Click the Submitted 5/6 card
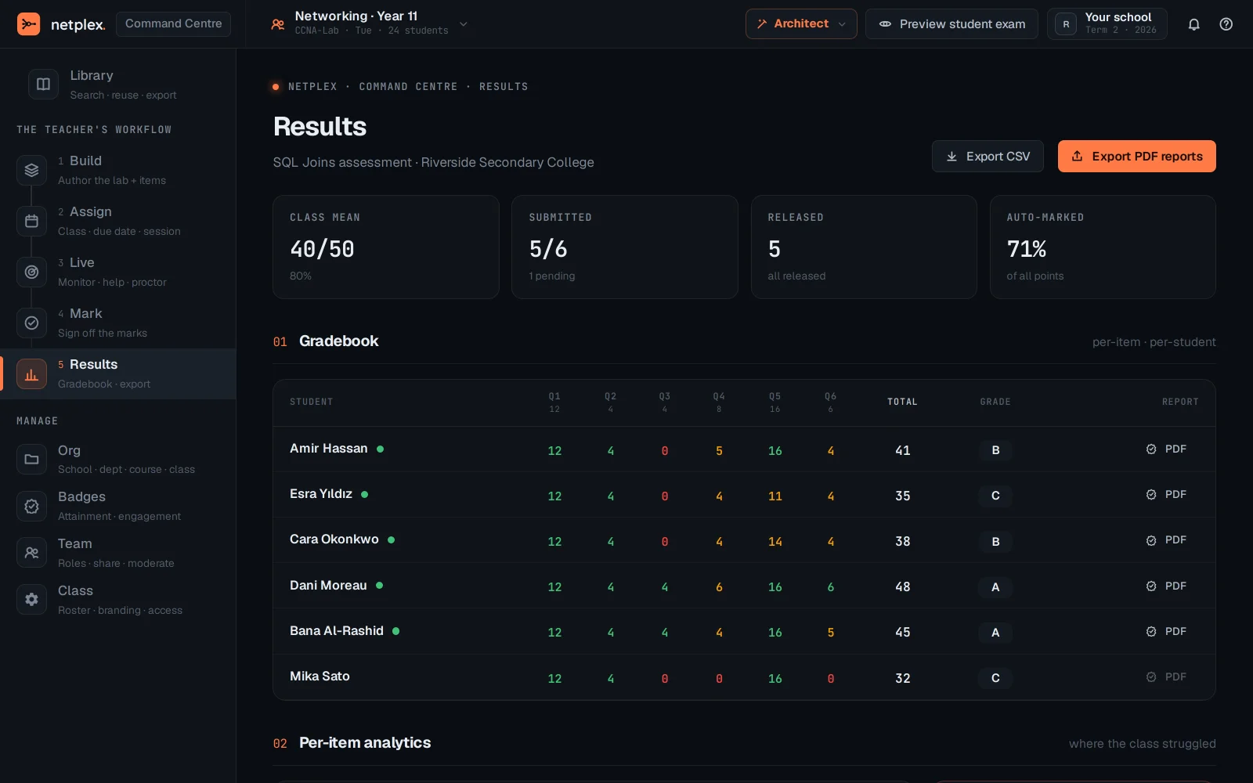The height and width of the screenshot is (783, 1253). pyautogui.click(x=625, y=247)
